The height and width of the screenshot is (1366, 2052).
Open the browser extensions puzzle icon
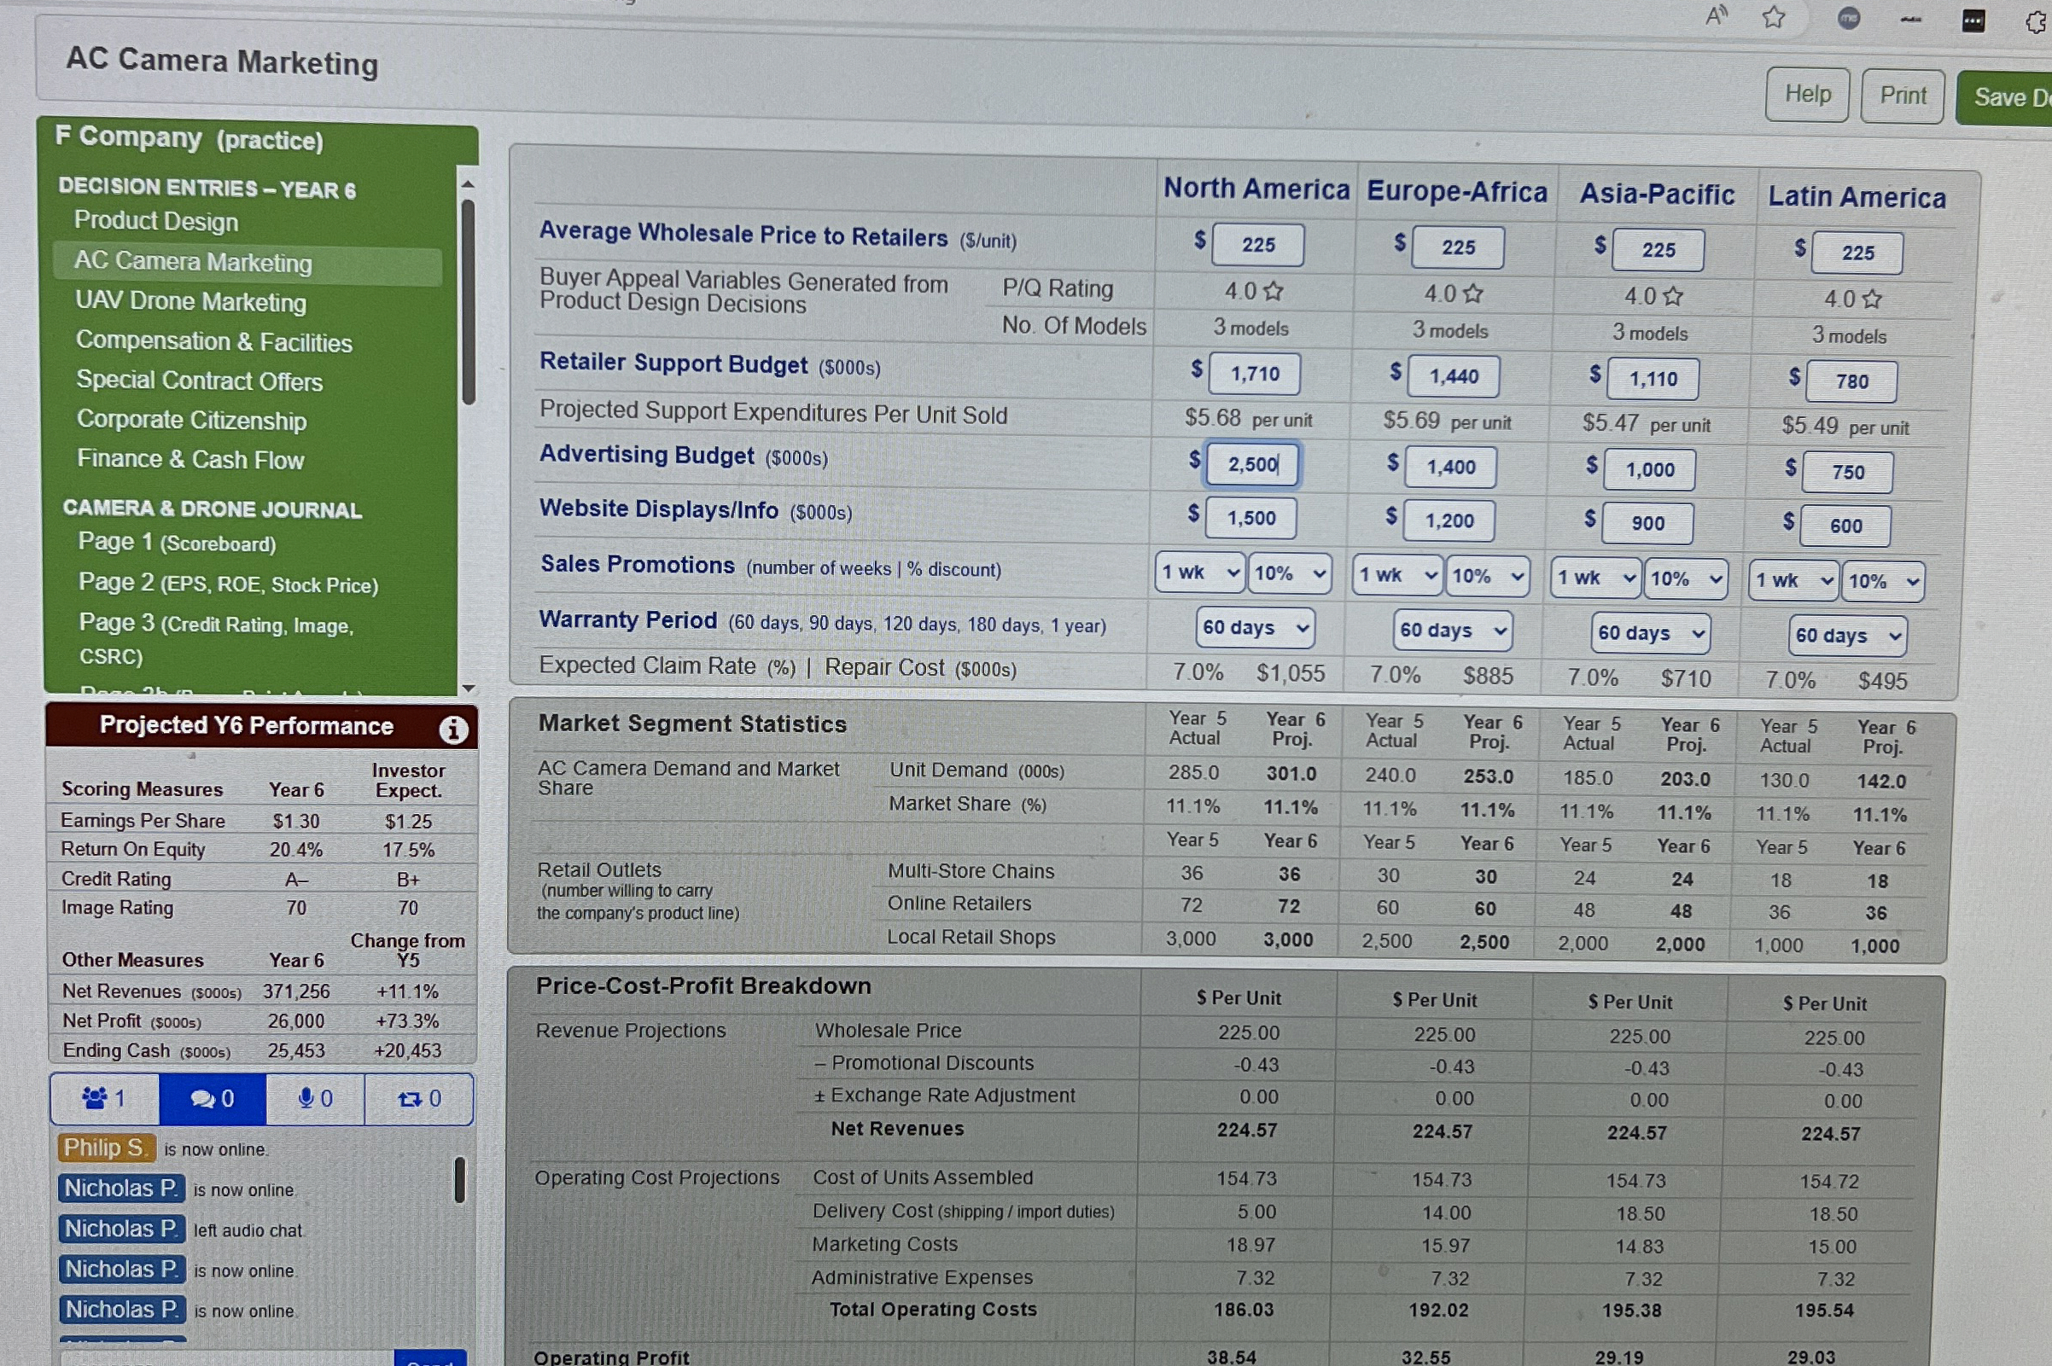(2037, 22)
